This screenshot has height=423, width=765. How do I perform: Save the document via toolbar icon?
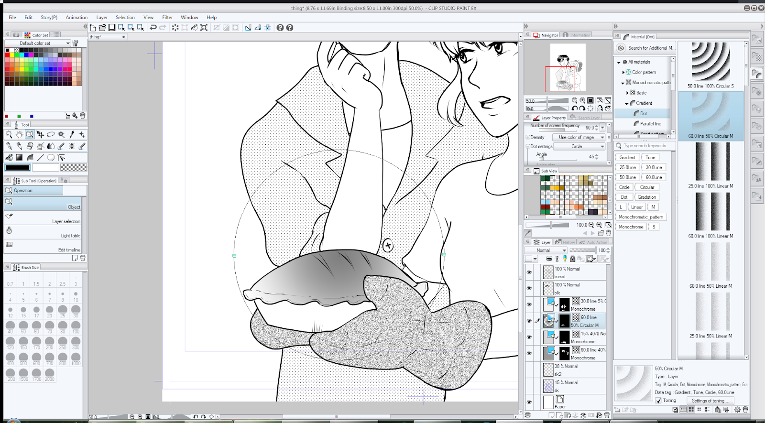pos(112,28)
